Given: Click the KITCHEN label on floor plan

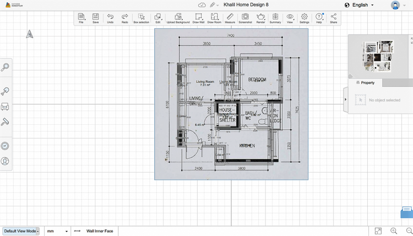Looking at the screenshot, I should (x=247, y=145).
